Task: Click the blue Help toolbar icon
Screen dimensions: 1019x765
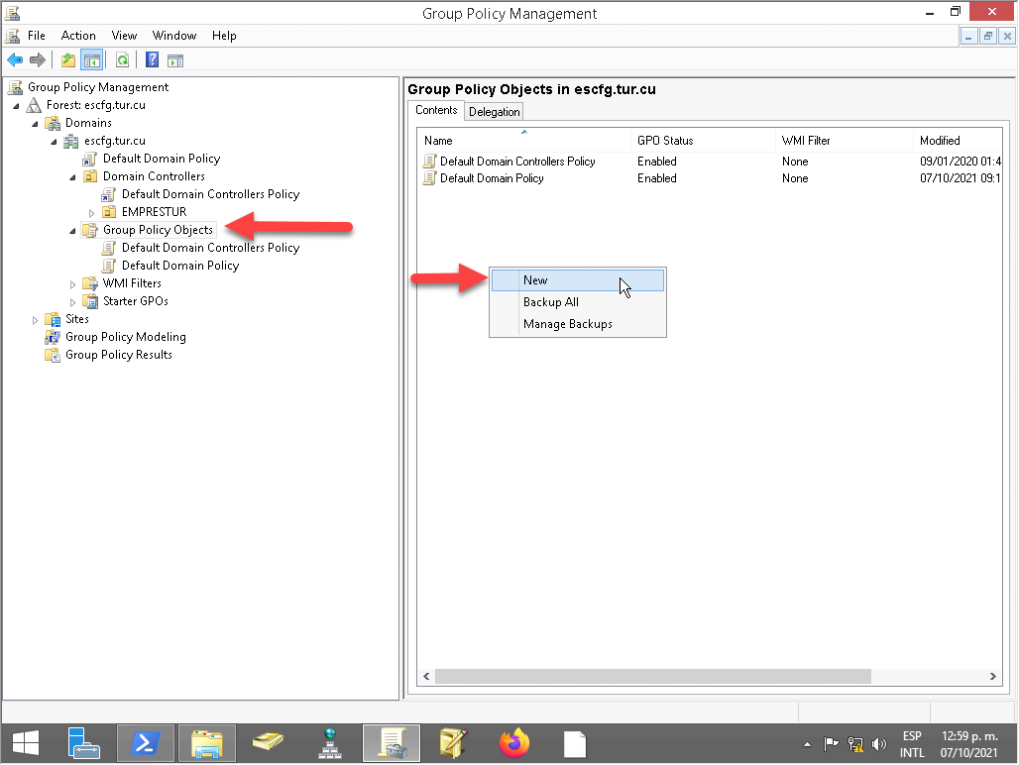Action: [x=152, y=60]
